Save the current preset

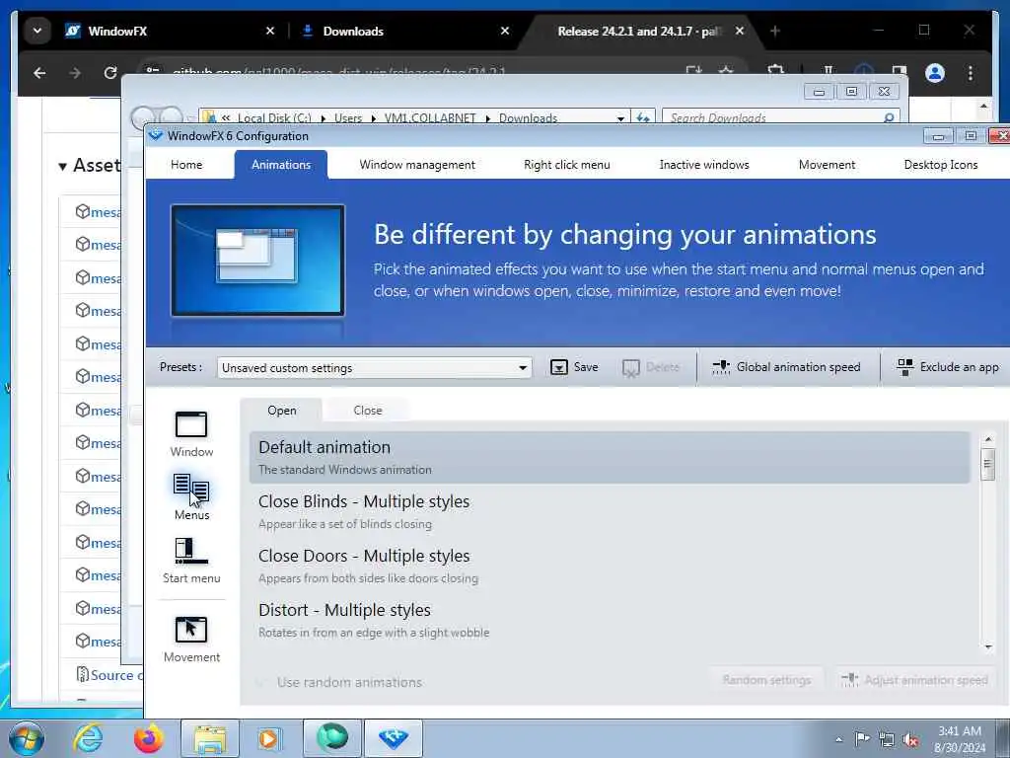tap(574, 367)
